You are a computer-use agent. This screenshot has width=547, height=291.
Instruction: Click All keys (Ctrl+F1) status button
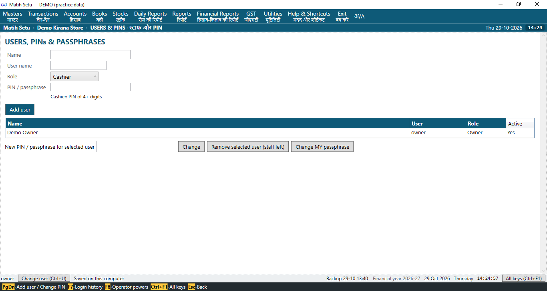click(x=523, y=279)
